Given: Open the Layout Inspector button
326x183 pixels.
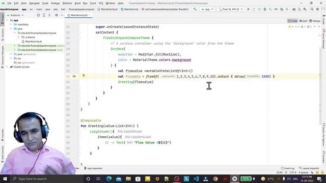Looking at the screenshot, I should (x=309, y=168).
